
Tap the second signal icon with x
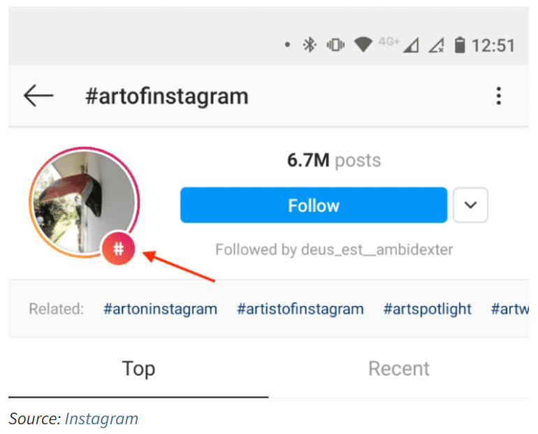[x=437, y=45]
